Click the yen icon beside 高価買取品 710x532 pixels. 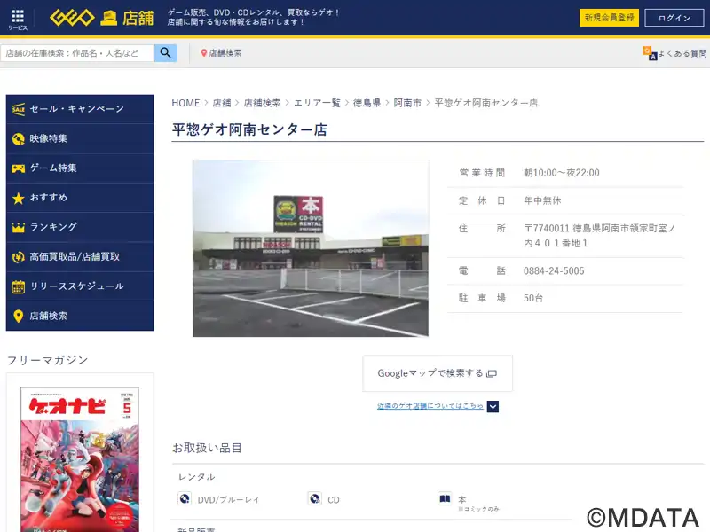(x=18, y=257)
